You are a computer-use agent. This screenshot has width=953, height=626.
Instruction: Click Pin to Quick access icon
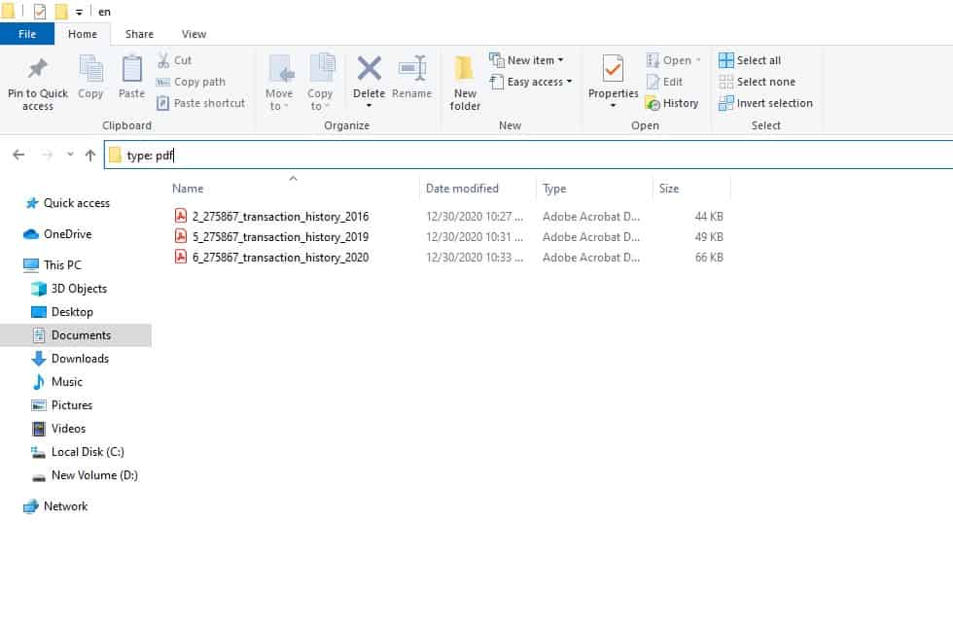coord(37,70)
